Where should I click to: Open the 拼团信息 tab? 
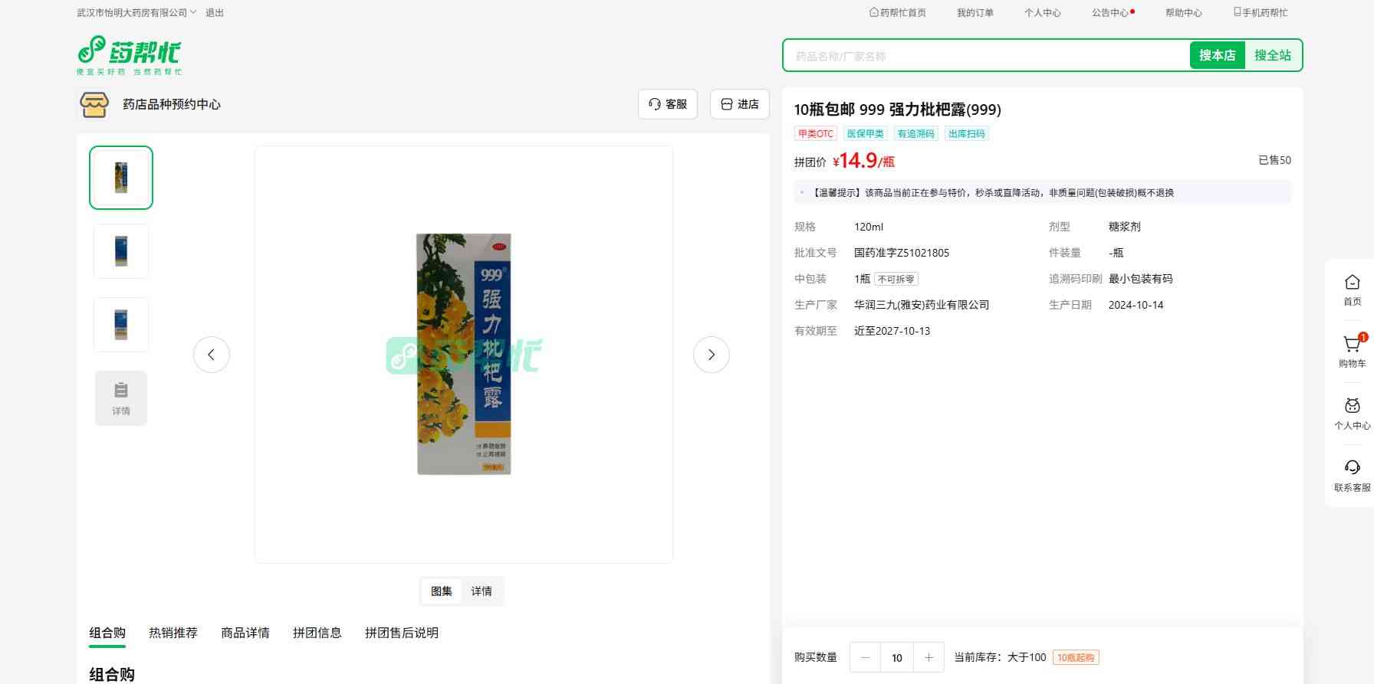pyautogui.click(x=317, y=633)
